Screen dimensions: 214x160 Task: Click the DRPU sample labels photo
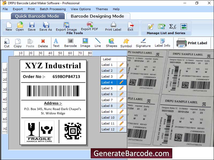(x=171, y=98)
